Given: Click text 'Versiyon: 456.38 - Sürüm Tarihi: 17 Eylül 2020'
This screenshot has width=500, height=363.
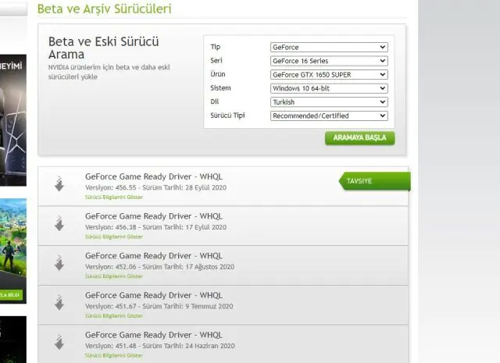Looking at the screenshot, I should [155, 227].
